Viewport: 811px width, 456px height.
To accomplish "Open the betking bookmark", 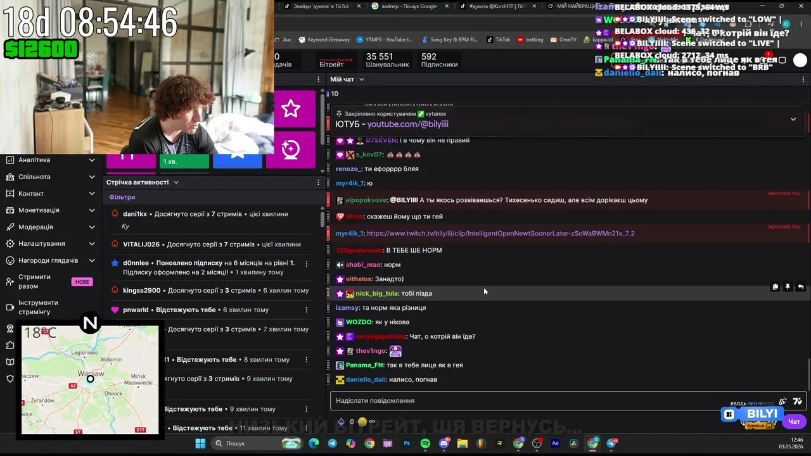I will point(530,39).
